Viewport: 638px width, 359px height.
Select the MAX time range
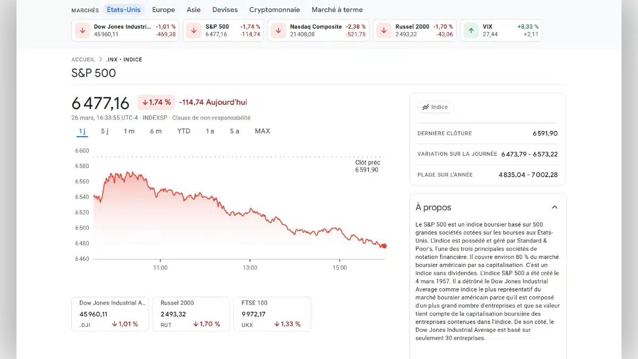(x=262, y=131)
